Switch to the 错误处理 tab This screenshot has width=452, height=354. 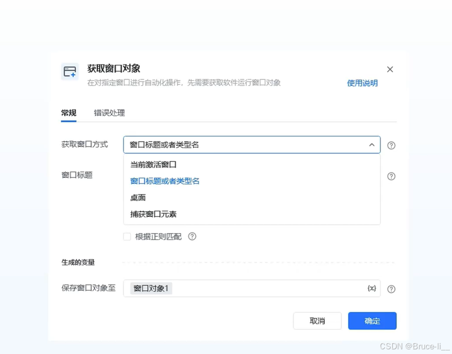[x=109, y=113]
